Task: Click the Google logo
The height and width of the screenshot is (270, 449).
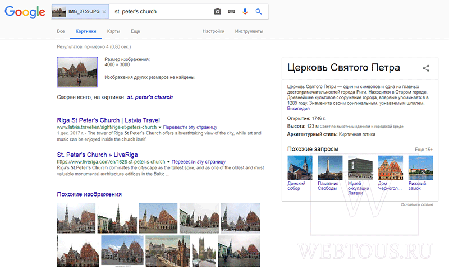Action: (x=25, y=12)
